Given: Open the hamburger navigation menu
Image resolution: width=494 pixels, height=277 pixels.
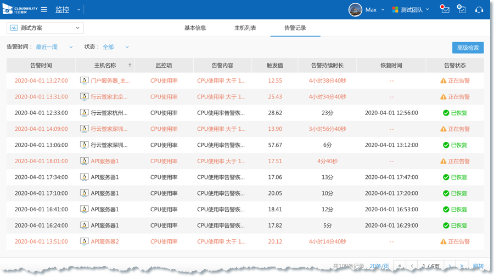Looking at the screenshot, I should (44, 9).
